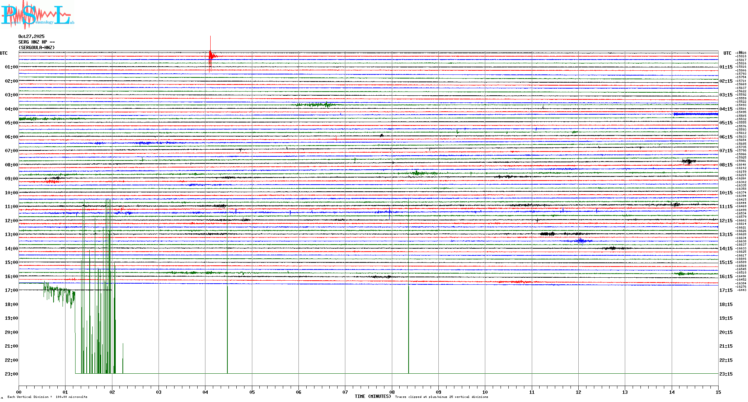
Task: Click the 13:15 label on right axis
Action: pyautogui.click(x=726, y=234)
